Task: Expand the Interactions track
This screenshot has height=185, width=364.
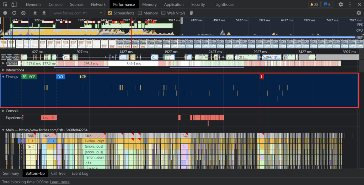Action: (x=3, y=70)
